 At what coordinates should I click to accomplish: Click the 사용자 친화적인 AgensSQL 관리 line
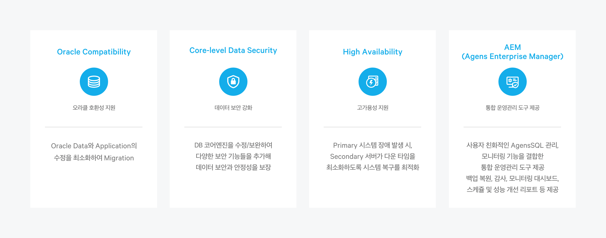point(512,145)
